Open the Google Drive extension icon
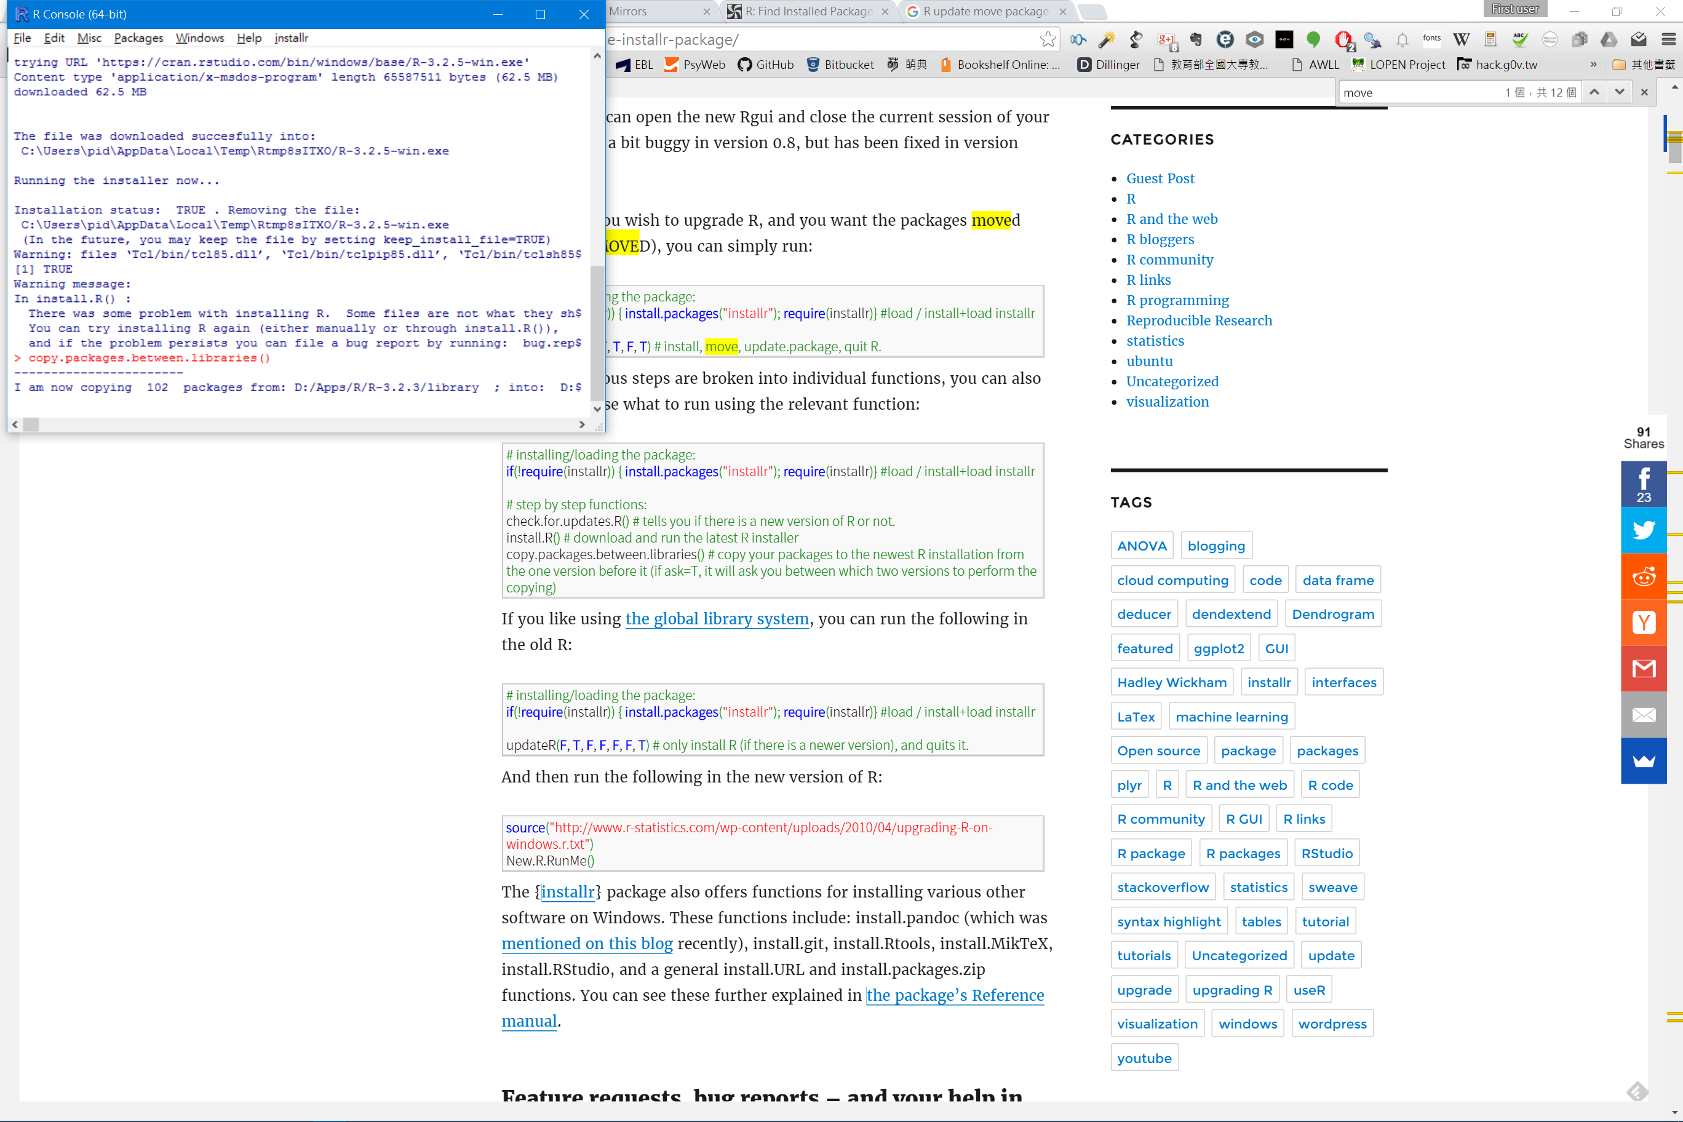1683x1122 pixels. pos(1609,40)
